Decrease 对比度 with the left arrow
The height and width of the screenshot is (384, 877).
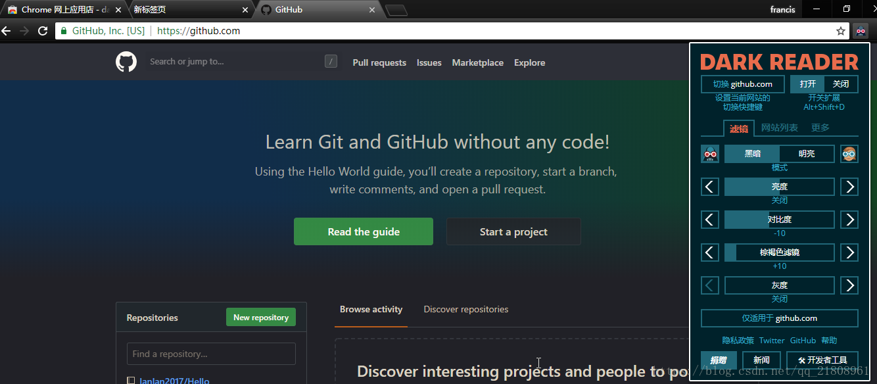pos(710,220)
